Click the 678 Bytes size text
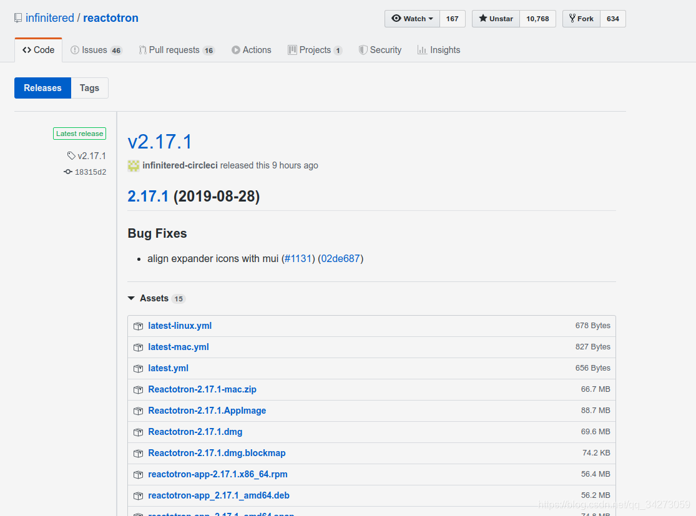The image size is (696, 516). (592, 325)
